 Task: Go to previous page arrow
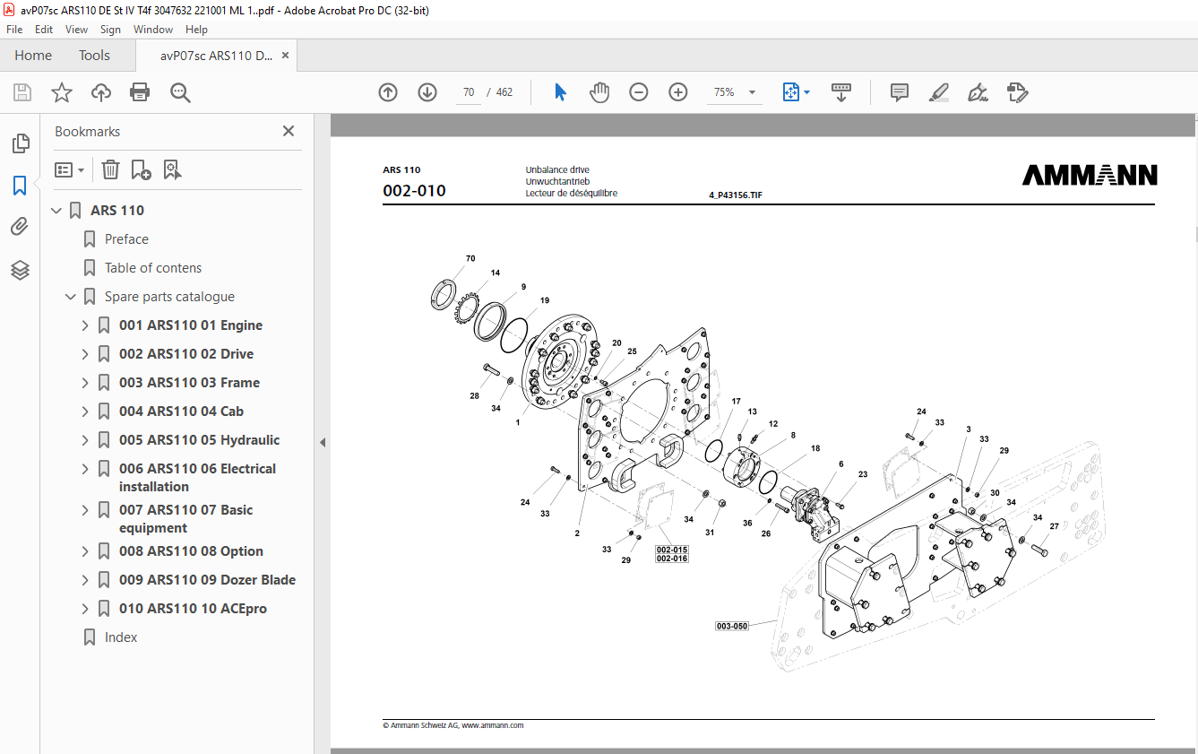[388, 92]
